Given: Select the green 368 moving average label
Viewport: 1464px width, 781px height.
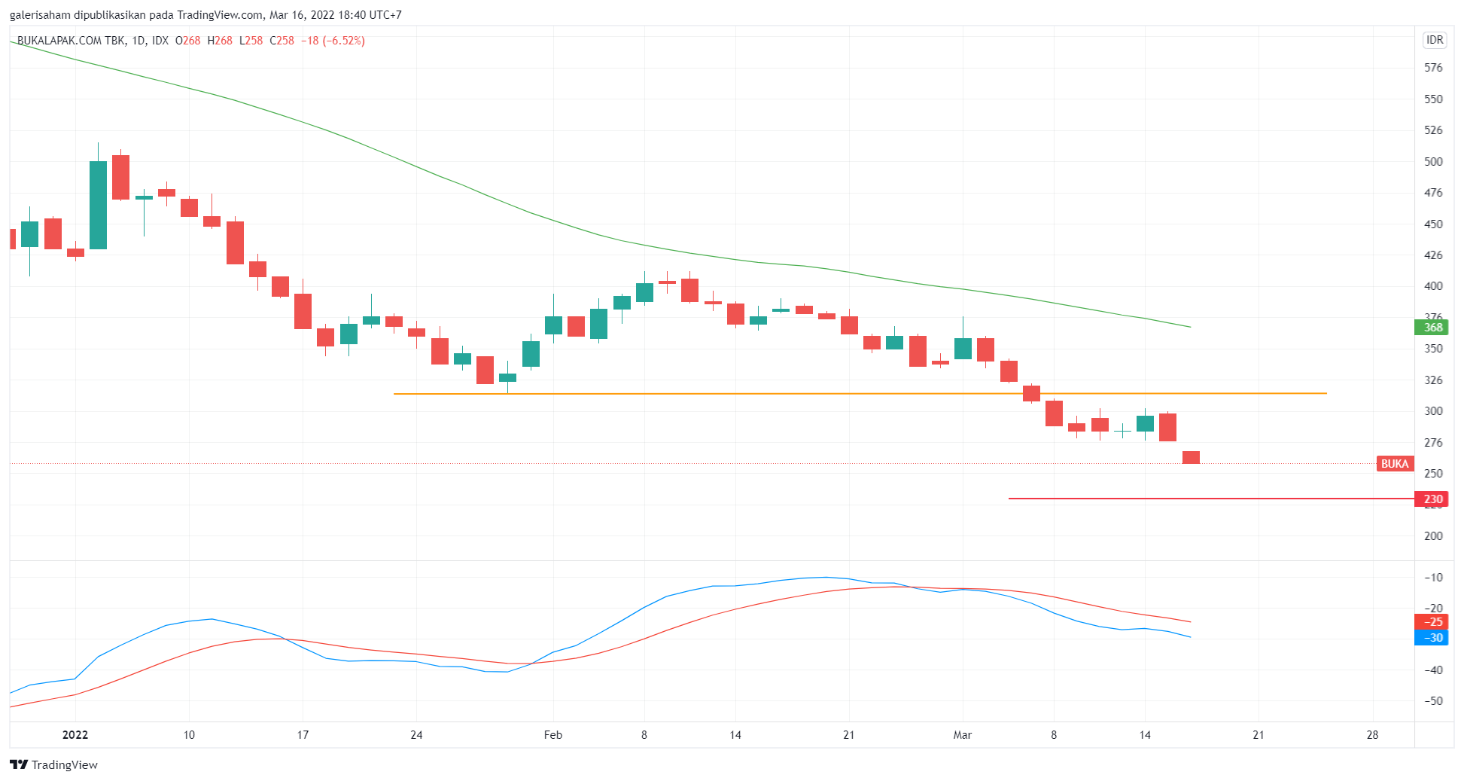Looking at the screenshot, I should point(1432,328).
